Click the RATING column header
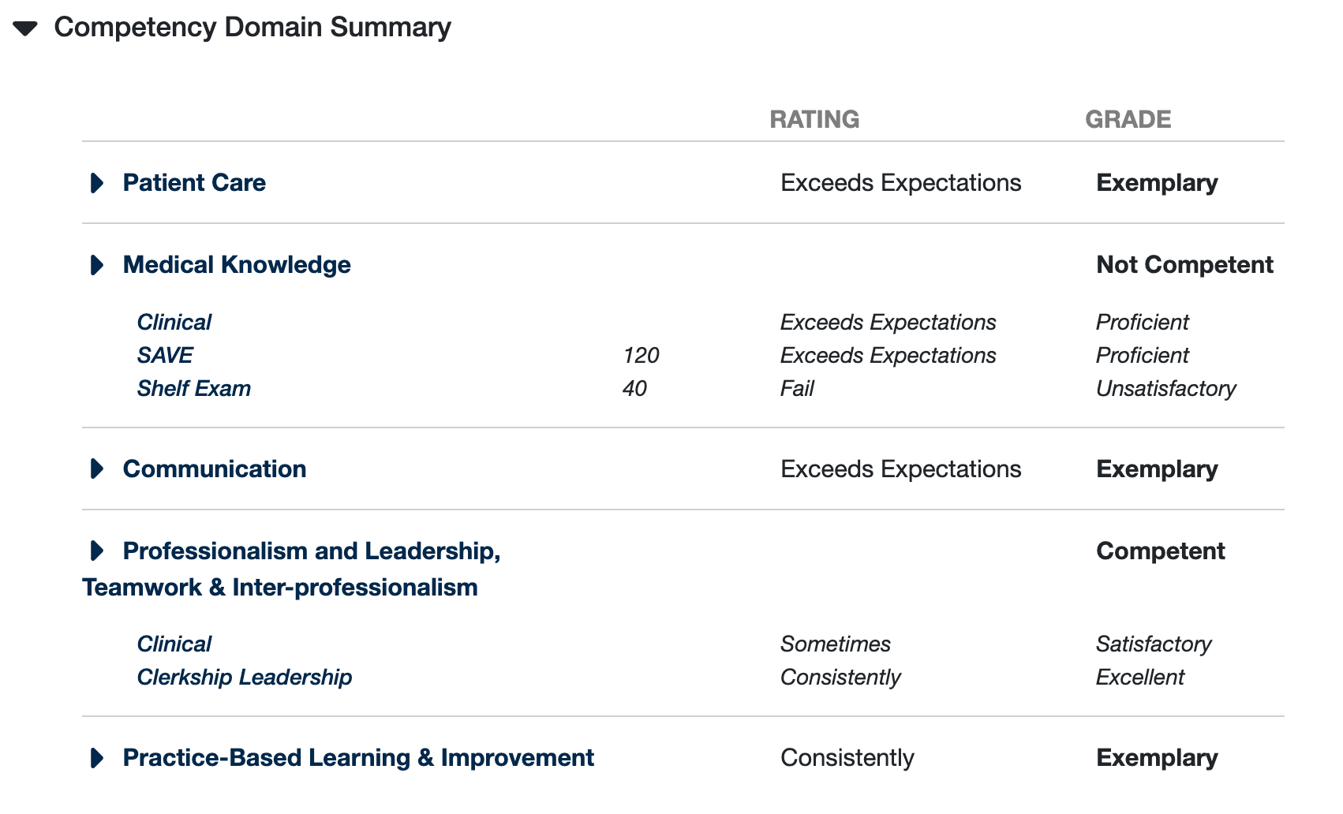 click(814, 120)
